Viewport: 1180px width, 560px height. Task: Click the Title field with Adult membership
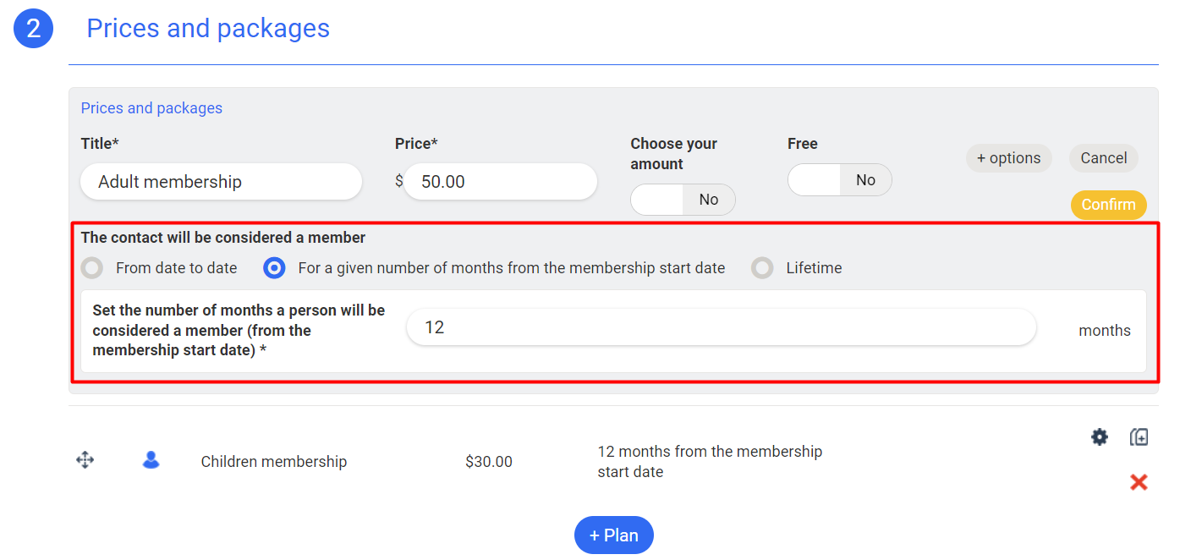click(x=221, y=182)
